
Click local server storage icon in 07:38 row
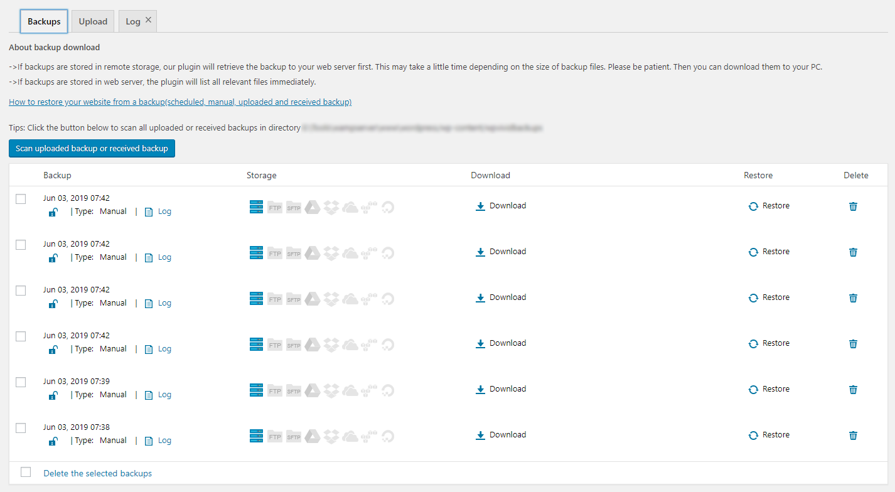[256, 436]
